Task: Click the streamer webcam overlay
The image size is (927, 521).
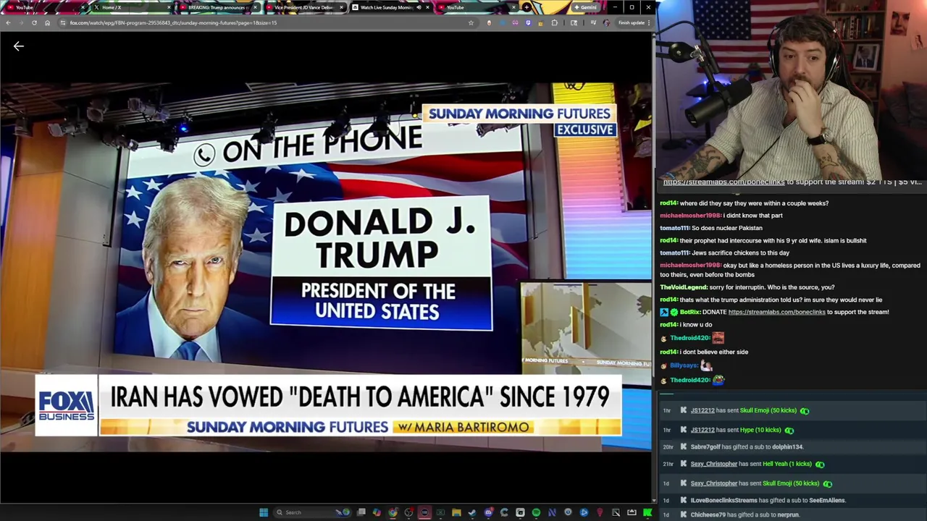Action: (792, 88)
